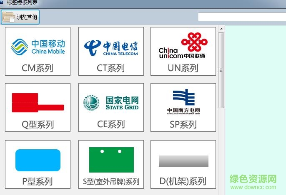
Task: Click the search input field in toolbar
Action: pyautogui.click(x=242, y=17)
